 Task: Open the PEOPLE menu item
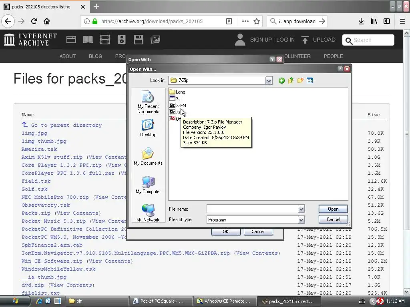pyautogui.click(x=333, y=56)
